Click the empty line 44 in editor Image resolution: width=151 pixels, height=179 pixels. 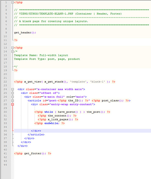click(x=82, y=165)
